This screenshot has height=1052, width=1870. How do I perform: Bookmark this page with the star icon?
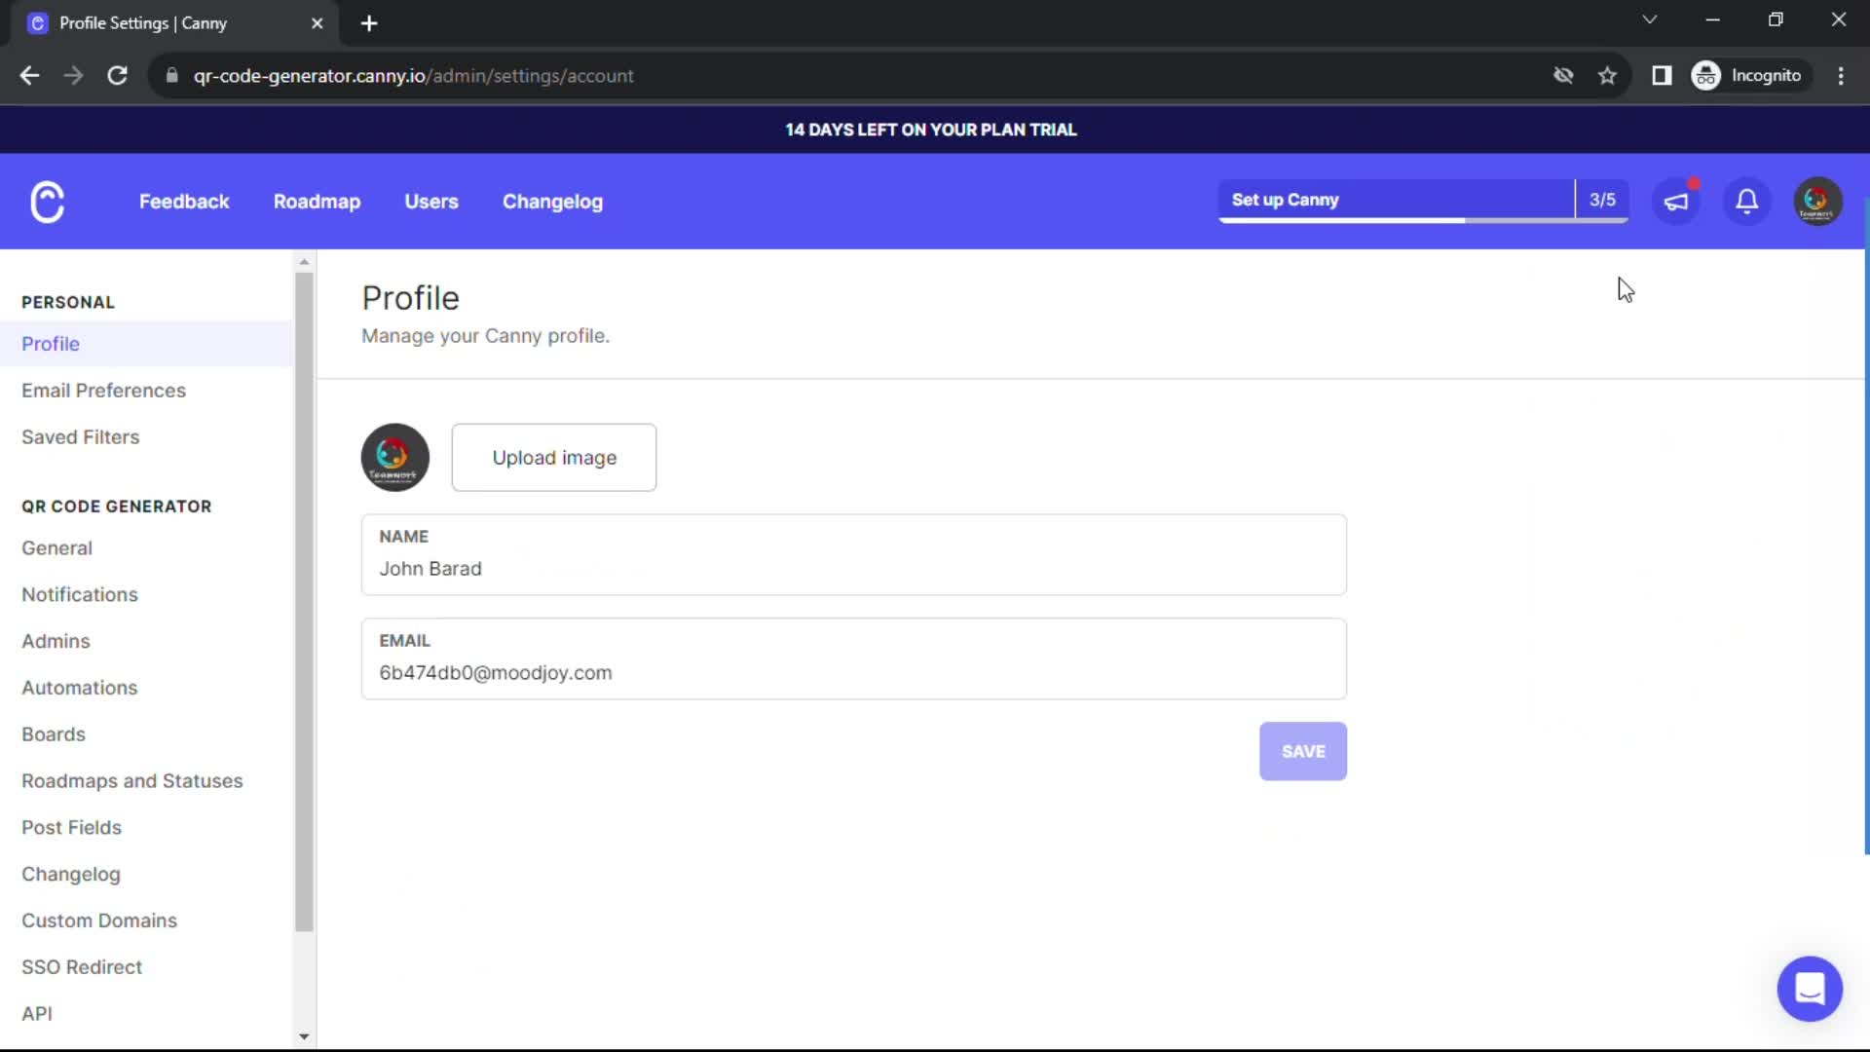click(x=1607, y=75)
